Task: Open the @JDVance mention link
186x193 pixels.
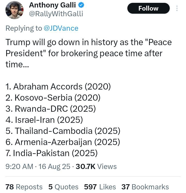Action: [x=61, y=28]
